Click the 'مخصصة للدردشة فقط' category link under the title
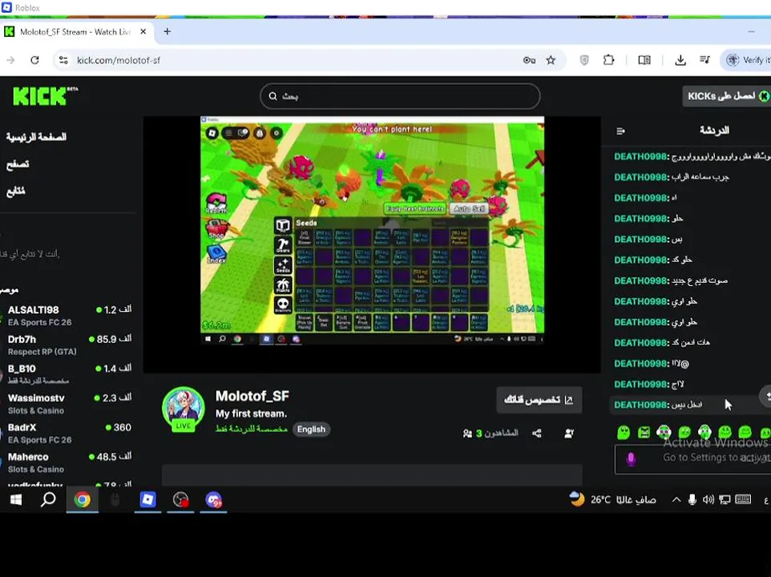The height and width of the screenshot is (577, 771). [252, 429]
